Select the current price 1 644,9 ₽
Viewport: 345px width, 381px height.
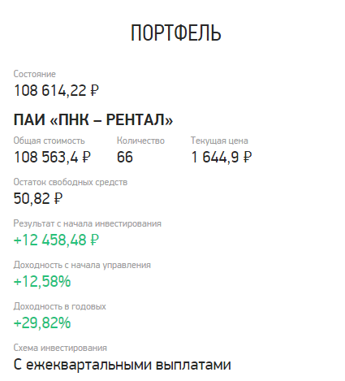[222, 157]
